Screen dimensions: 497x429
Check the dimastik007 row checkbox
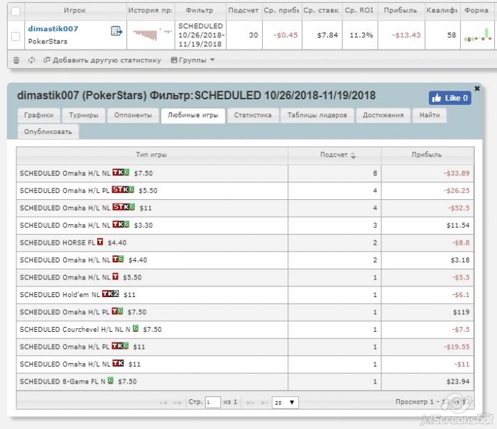pyautogui.click(x=16, y=35)
